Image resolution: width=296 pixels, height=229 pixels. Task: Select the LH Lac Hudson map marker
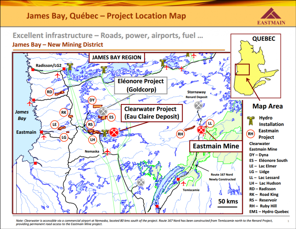pyautogui.click(x=92, y=140)
